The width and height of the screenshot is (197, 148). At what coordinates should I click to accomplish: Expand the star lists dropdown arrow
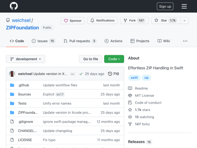184,21
